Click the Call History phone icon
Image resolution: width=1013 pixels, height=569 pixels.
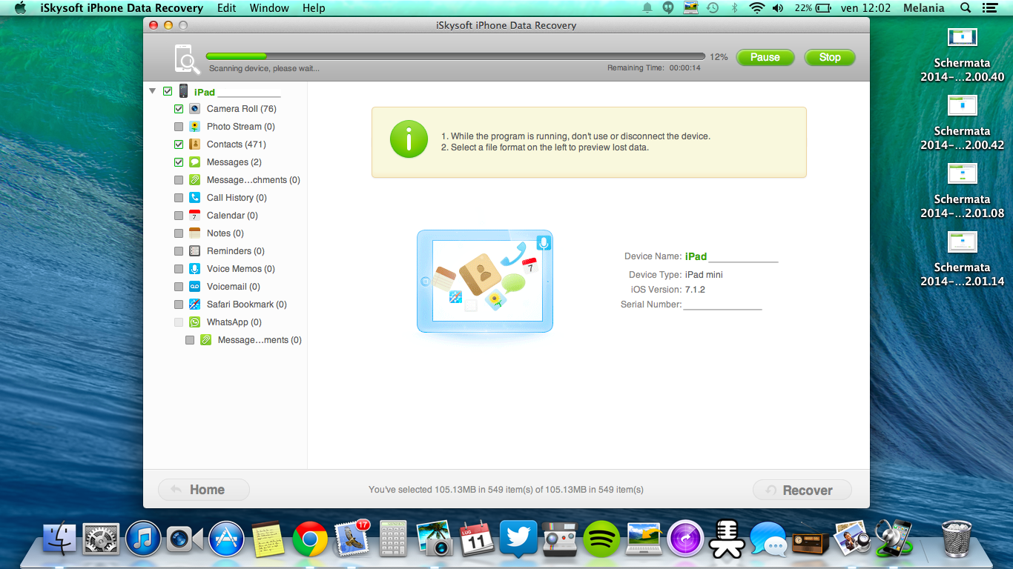(x=194, y=198)
